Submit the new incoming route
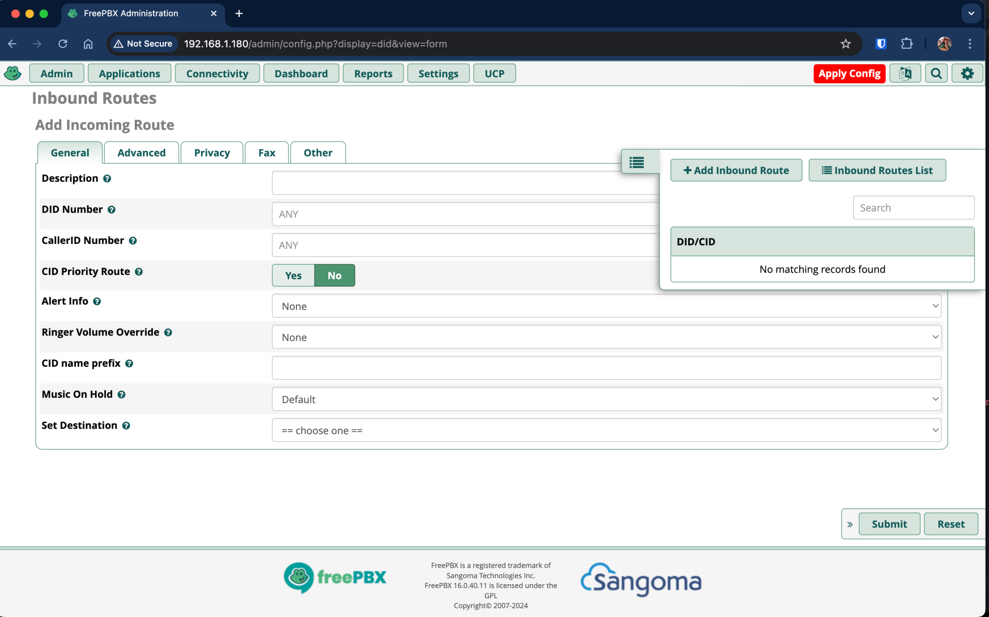The width and height of the screenshot is (989, 617). click(x=889, y=524)
